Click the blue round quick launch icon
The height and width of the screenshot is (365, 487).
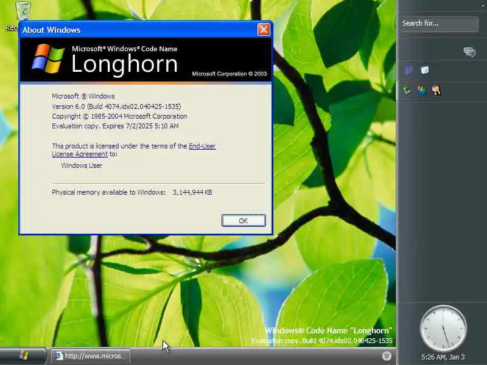point(408,70)
